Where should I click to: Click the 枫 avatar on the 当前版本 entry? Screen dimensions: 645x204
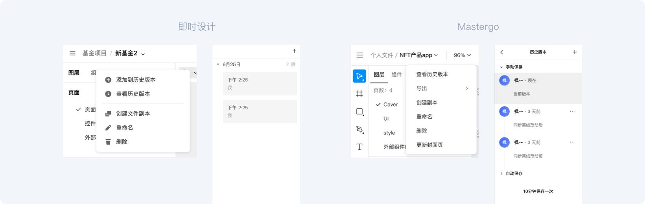click(x=504, y=80)
